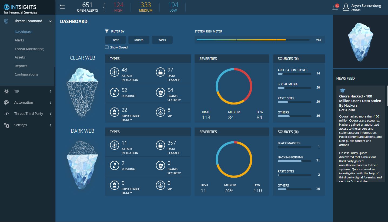Click the hamburger menu collapse icon
Viewport: 388px width, 222px height.
pos(62,7)
